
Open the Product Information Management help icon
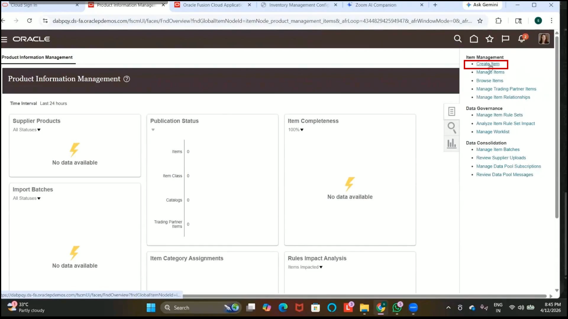tap(127, 79)
